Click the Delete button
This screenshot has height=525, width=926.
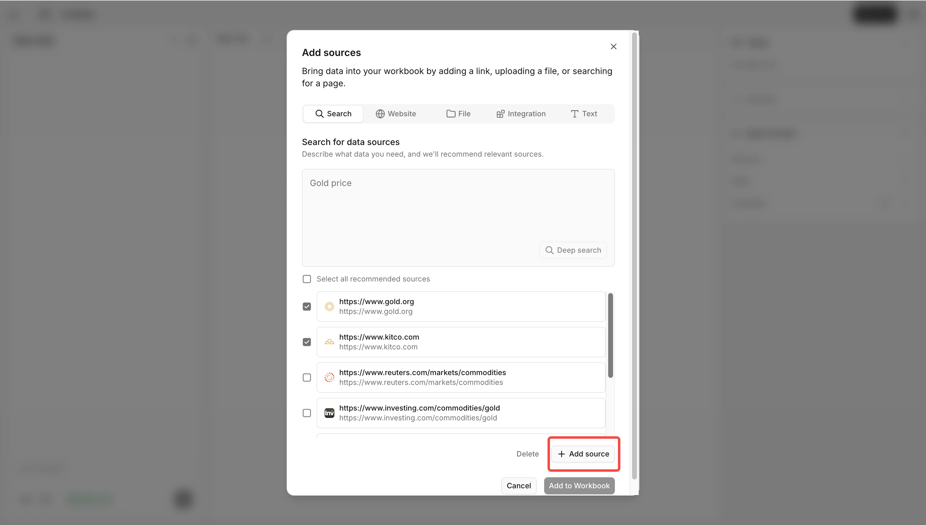527,454
